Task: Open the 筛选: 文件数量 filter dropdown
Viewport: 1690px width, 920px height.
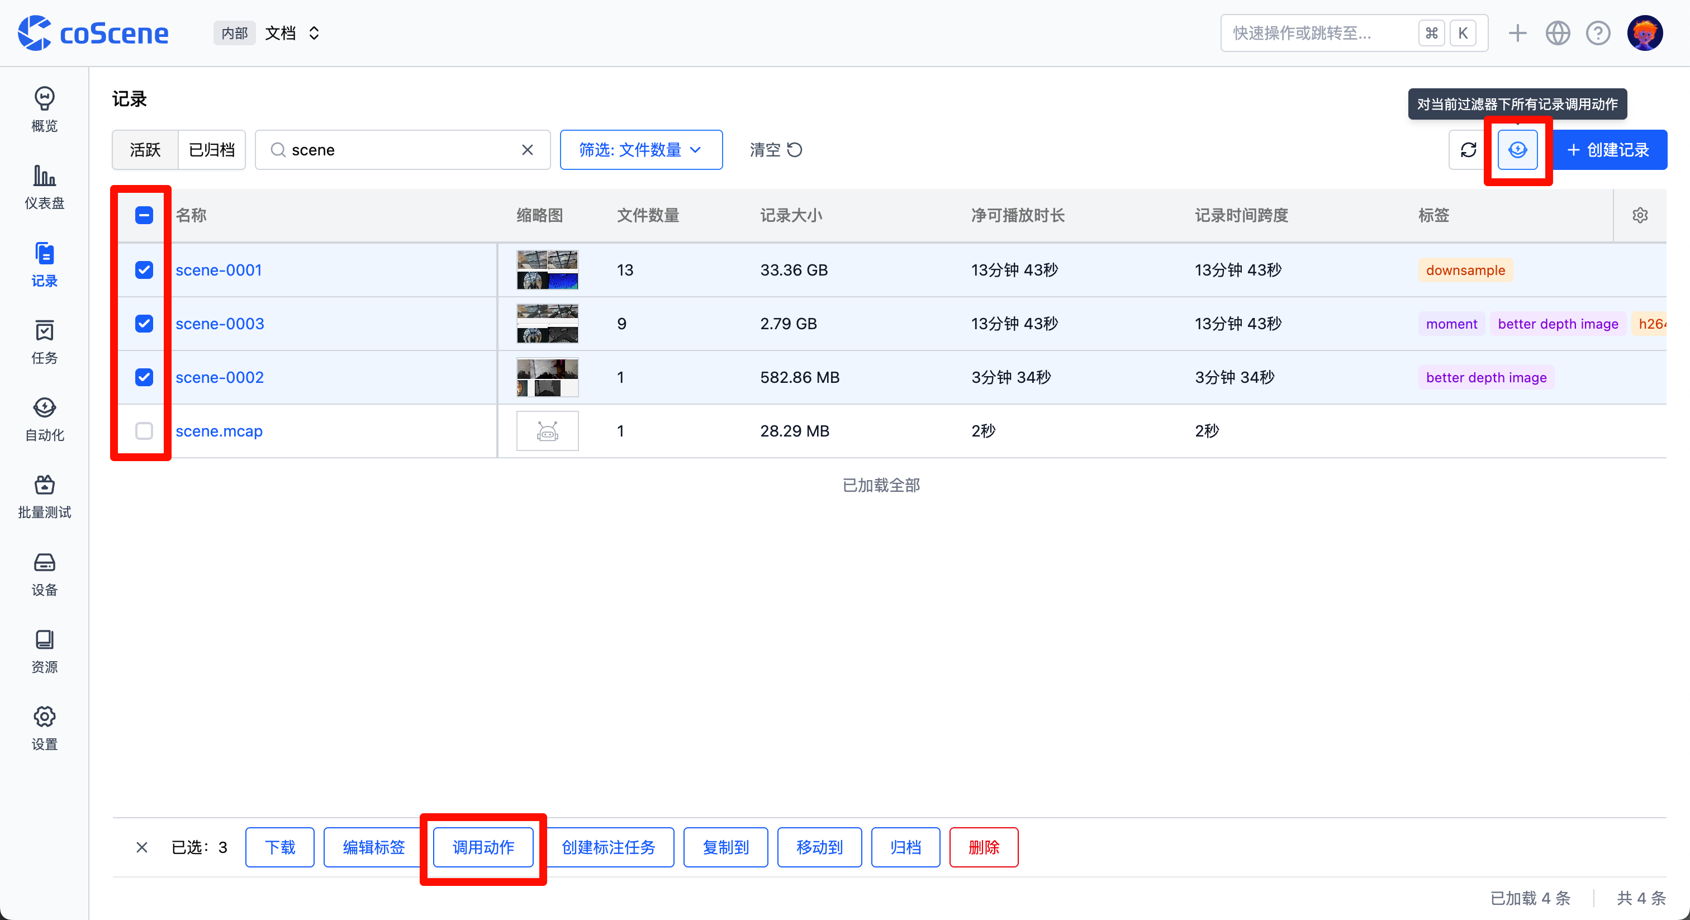Action: 641,150
